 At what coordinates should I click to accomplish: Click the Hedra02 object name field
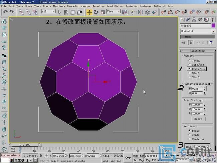(x=195, y=26)
